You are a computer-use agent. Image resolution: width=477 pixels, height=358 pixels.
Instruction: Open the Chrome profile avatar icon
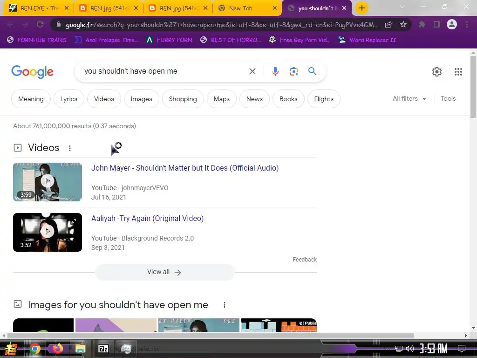point(452,24)
